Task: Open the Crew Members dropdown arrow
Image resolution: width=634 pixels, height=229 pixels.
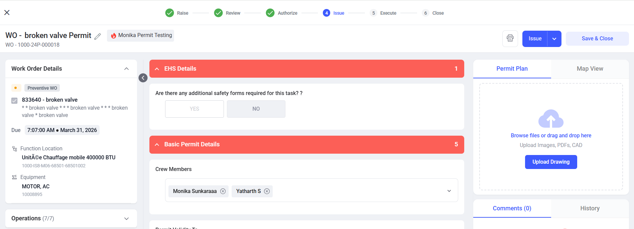Action: [x=449, y=191]
